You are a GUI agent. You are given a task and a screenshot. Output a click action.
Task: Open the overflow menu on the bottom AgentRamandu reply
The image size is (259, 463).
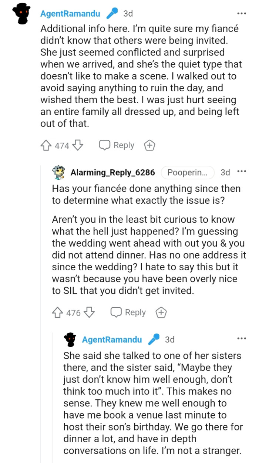coord(242,338)
